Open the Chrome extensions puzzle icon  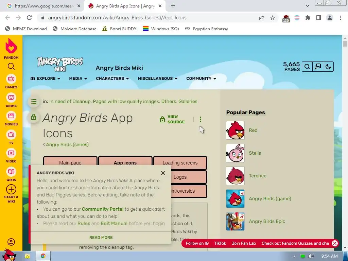pyautogui.click(x=308, y=18)
